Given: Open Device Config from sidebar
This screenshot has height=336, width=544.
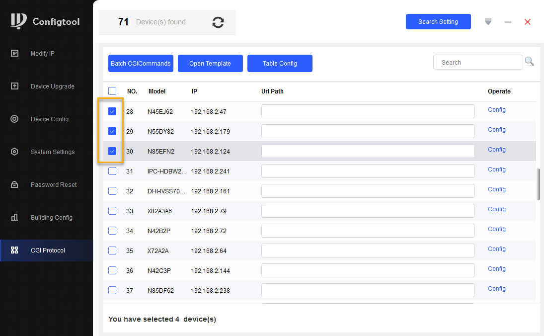Looking at the screenshot, I should tap(50, 119).
